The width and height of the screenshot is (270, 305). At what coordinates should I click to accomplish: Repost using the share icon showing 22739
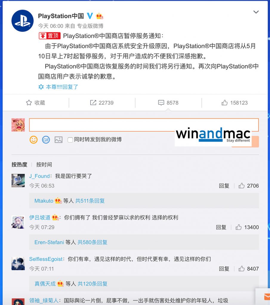pos(102,103)
